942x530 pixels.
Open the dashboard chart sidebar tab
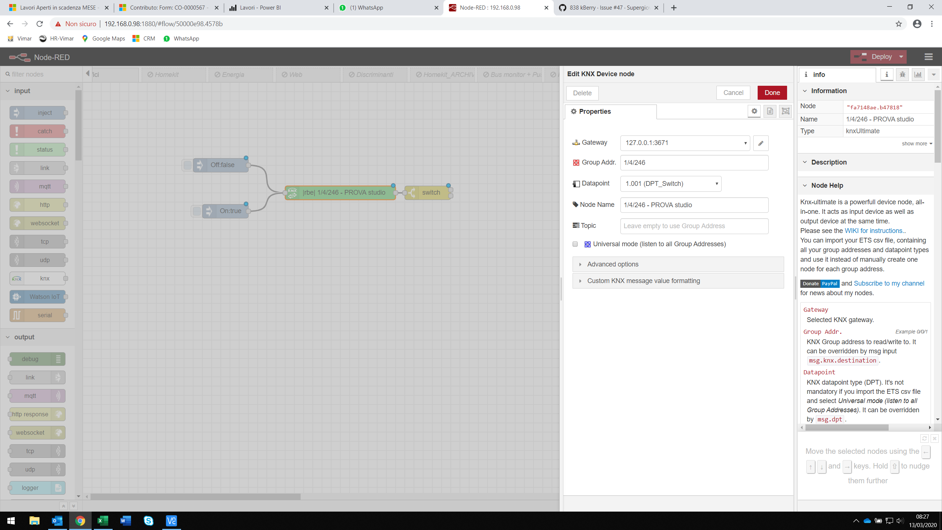(x=918, y=75)
